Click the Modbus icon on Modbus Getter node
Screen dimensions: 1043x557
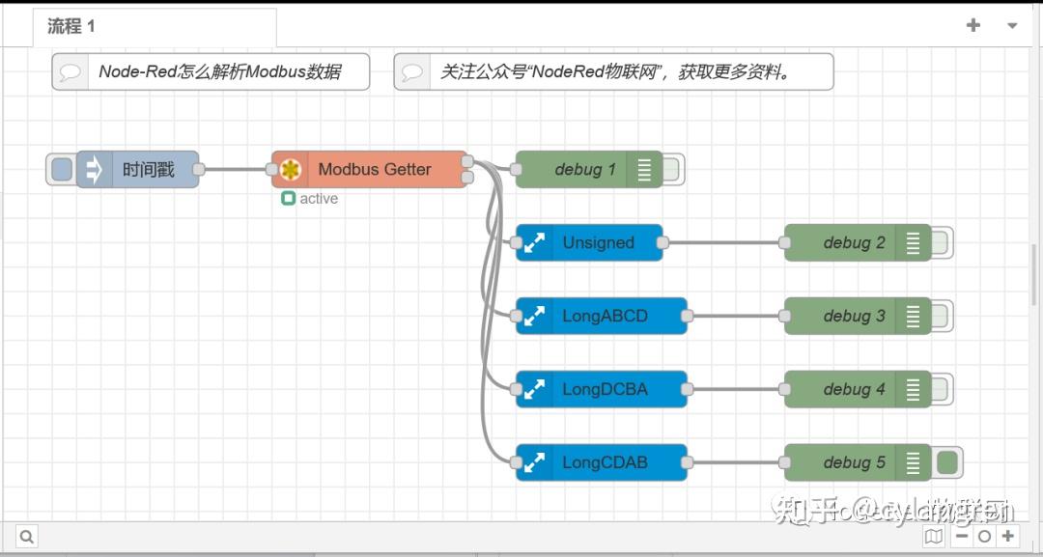pyautogui.click(x=291, y=169)
